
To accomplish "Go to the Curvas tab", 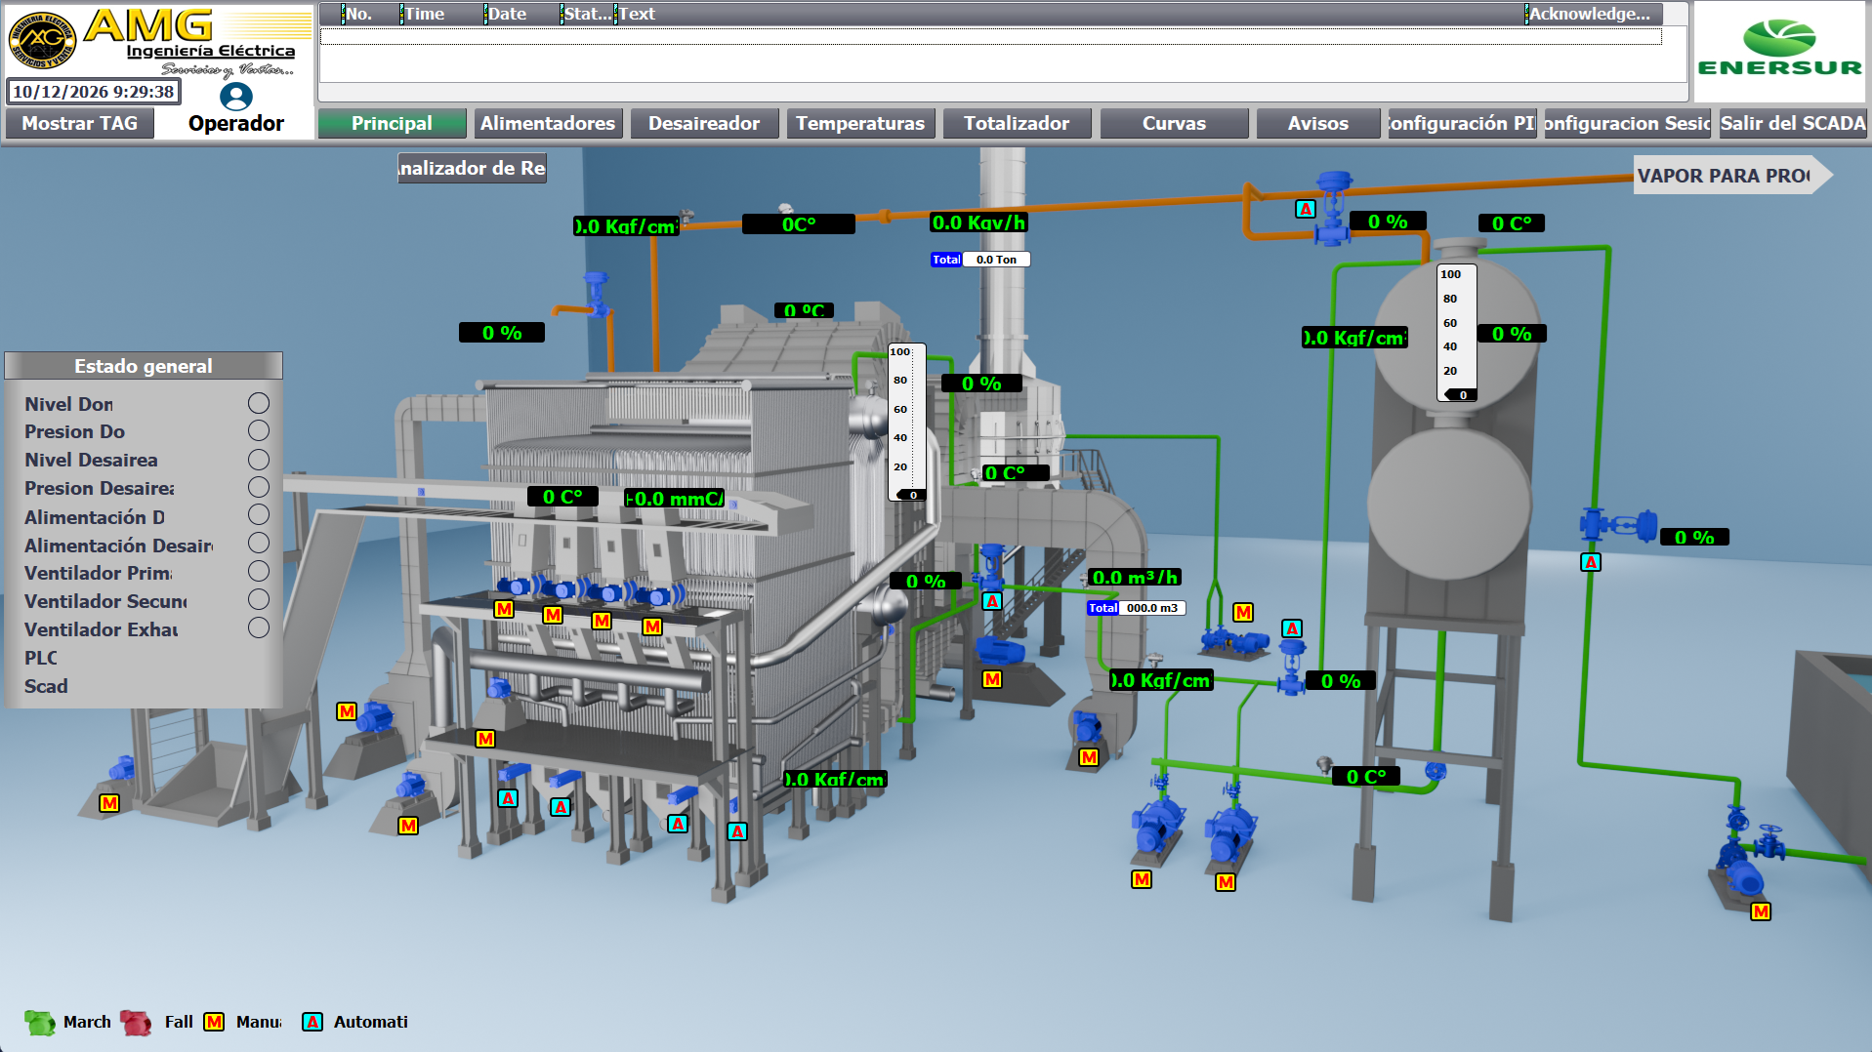I will point(1174,123).
